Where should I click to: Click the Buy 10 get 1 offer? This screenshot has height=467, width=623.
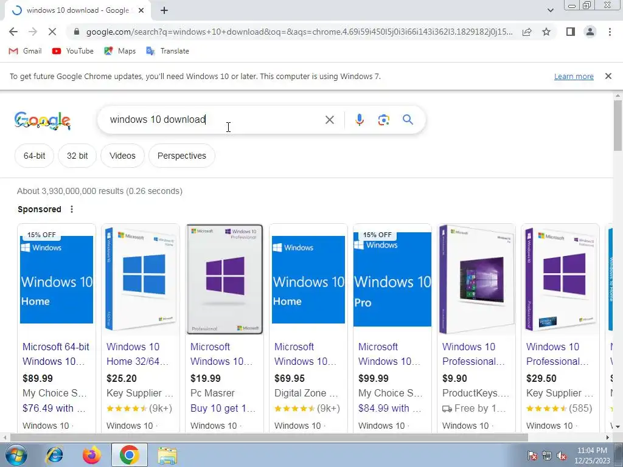tap(223, 408)
